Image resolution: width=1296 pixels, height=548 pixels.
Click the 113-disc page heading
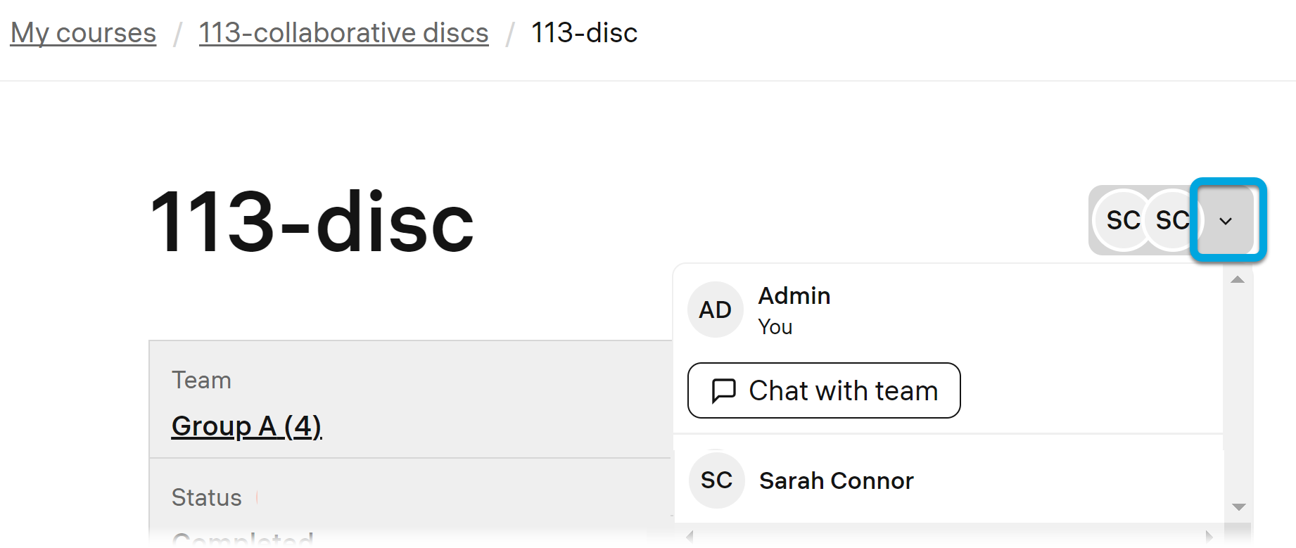[x=312, y=222]
